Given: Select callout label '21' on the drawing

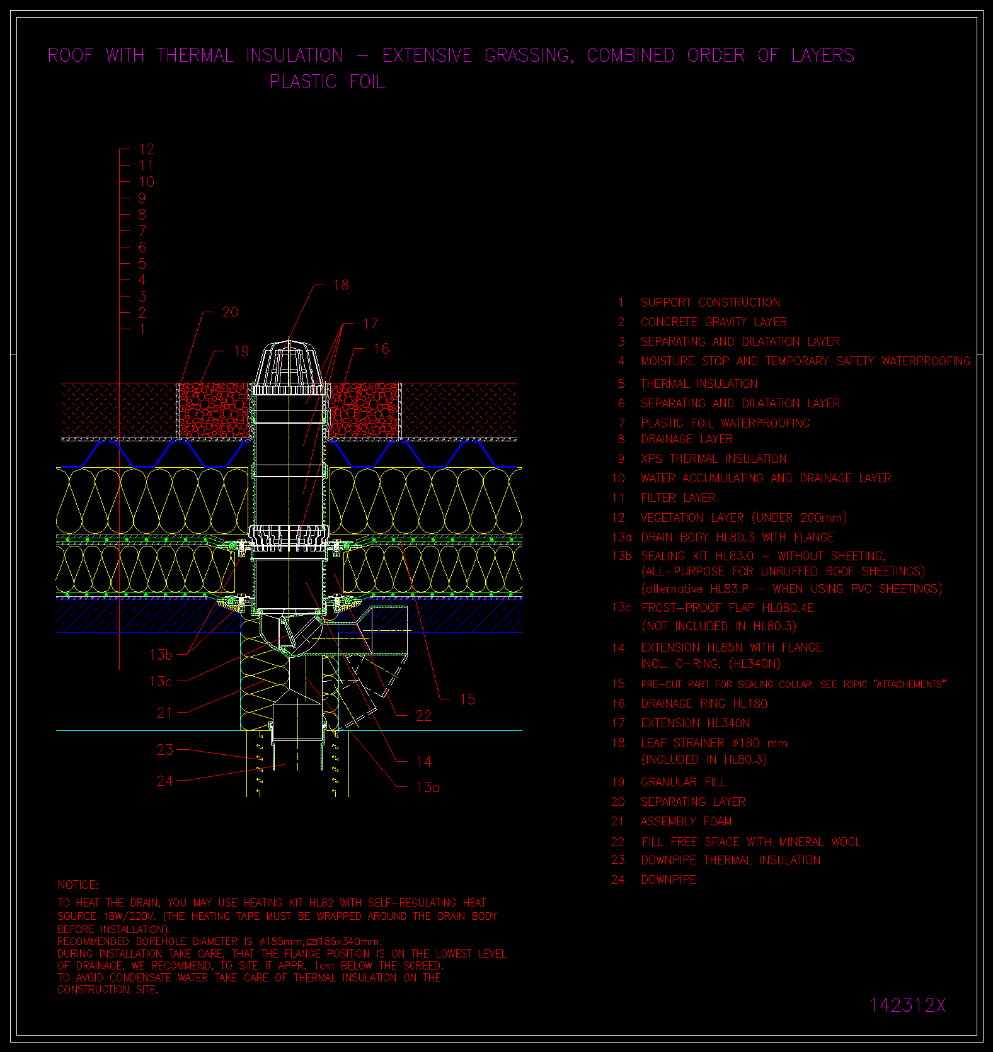Looking at the screenshot, I should tap(164, 713).
